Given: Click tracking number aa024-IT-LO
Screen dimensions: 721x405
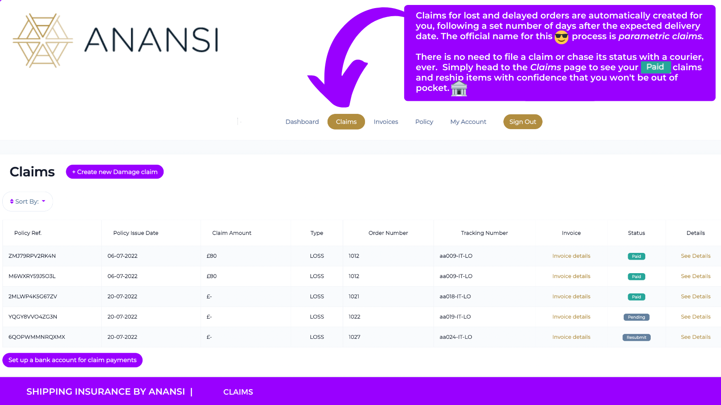Looking at the screenshot, I should coord(456,337).
